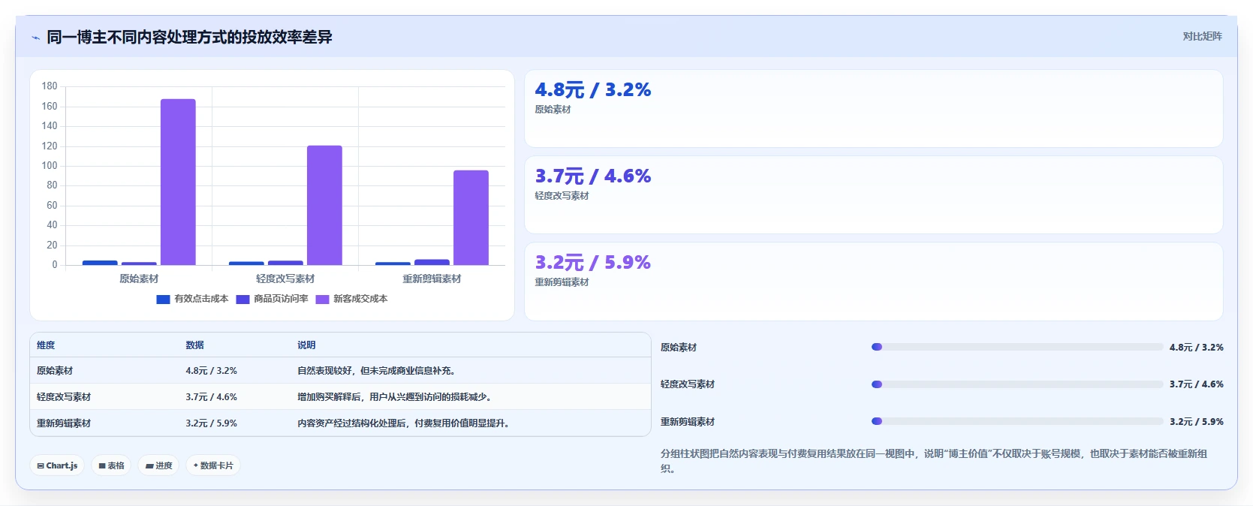Click the Chart.js tag chip
The width and height of the screenshot is (1253, 506).
[57, 465]
